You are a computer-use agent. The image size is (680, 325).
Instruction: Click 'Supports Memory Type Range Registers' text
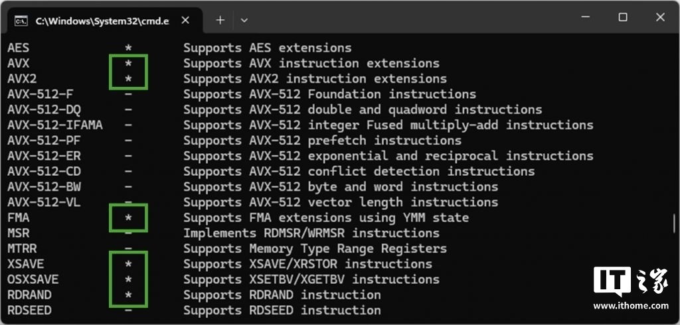[x=315, y=249]
